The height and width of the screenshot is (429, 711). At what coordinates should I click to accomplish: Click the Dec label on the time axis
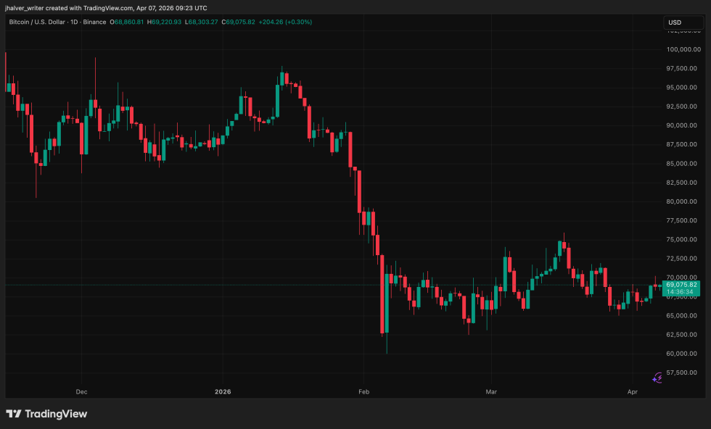(81, 391)
